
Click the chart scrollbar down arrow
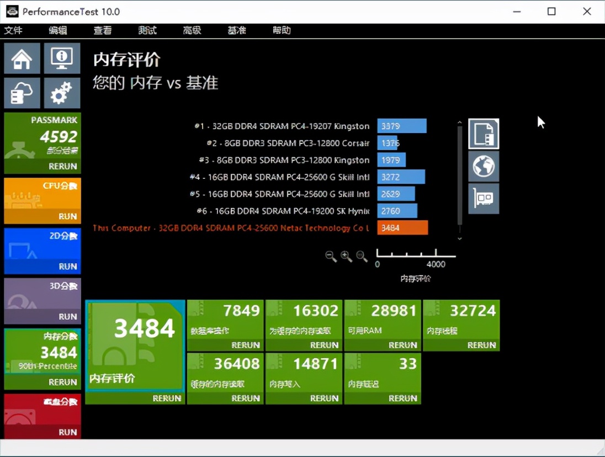[x=460, y=238]
